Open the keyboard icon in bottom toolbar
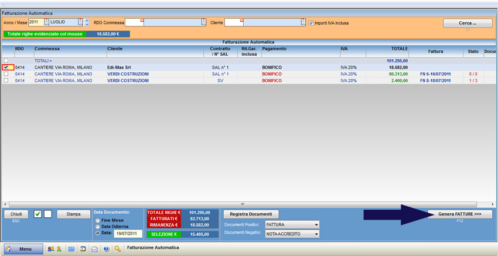Image resolution: width=498 pixels, height=256 pixels. [x=71, y=249]
